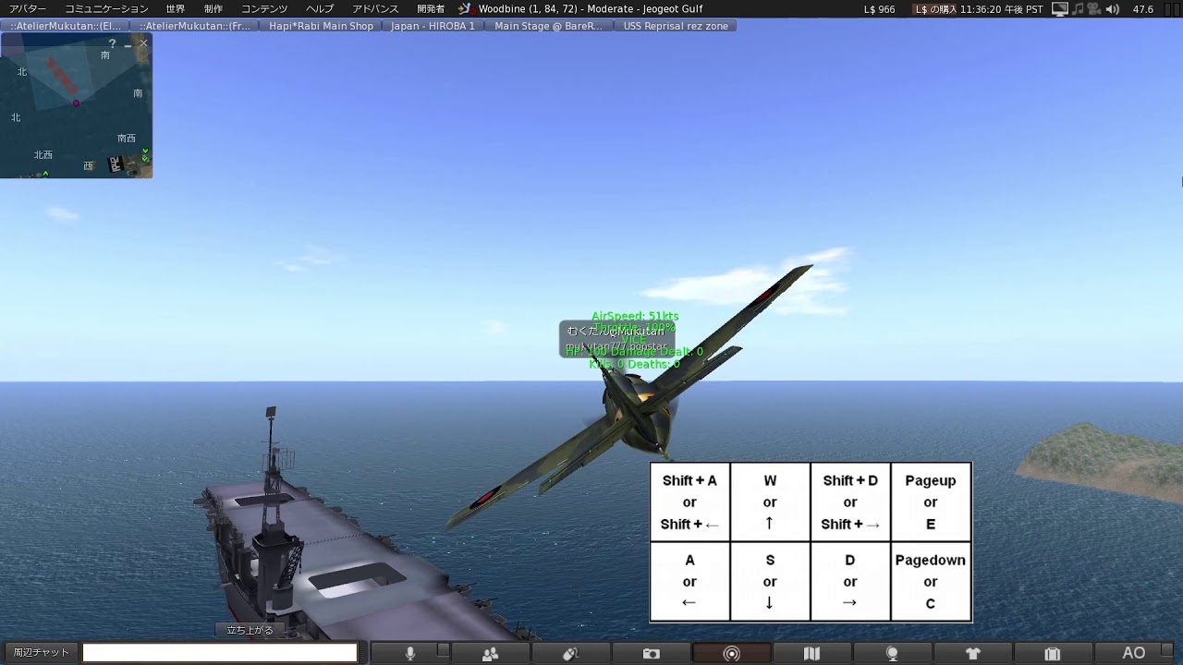This screenshot has width=1183, height=665.
Task: Toggle the small voice lock box beside microphone
Action: coord(444,652)
